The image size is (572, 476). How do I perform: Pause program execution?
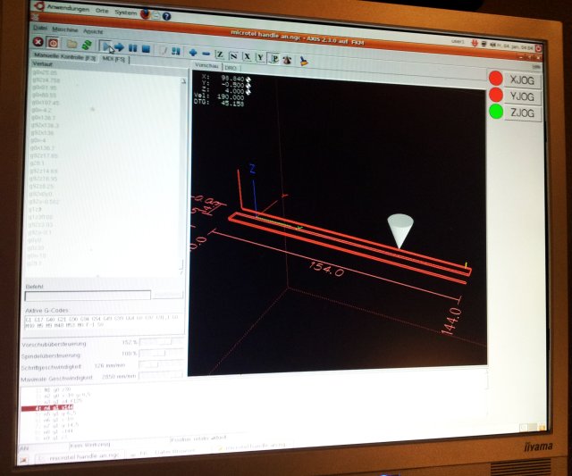pyautogui.click(x=133, y=46)
